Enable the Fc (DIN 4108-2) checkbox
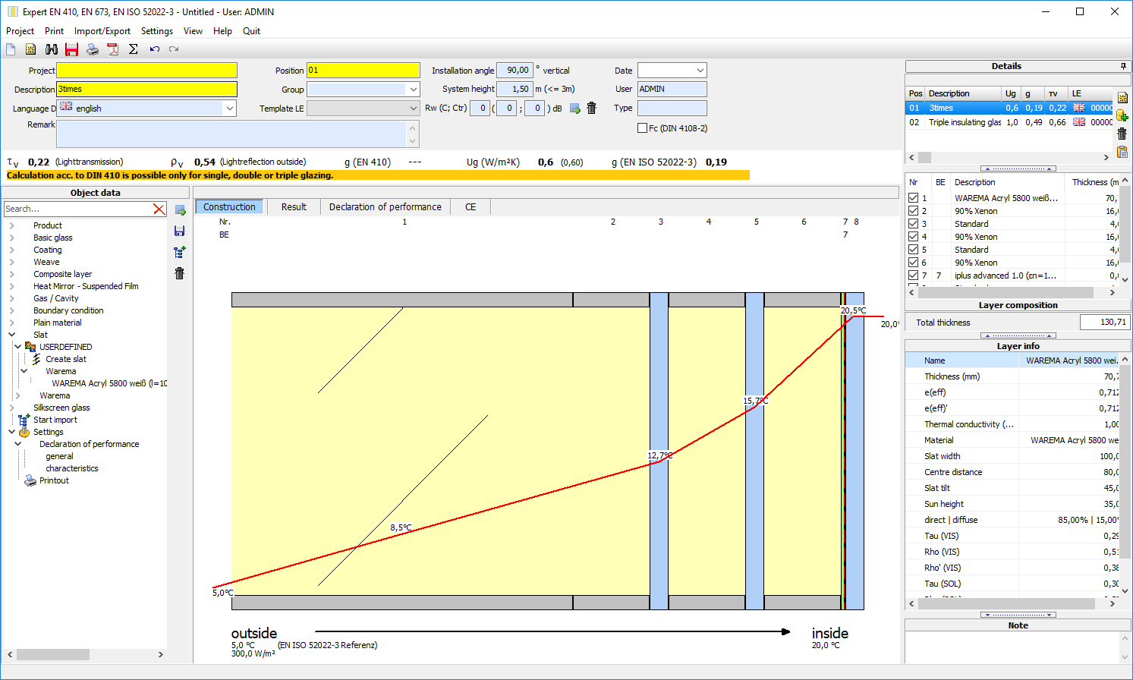Viewport: 1133px width, 680px height. tap(643, 128)
